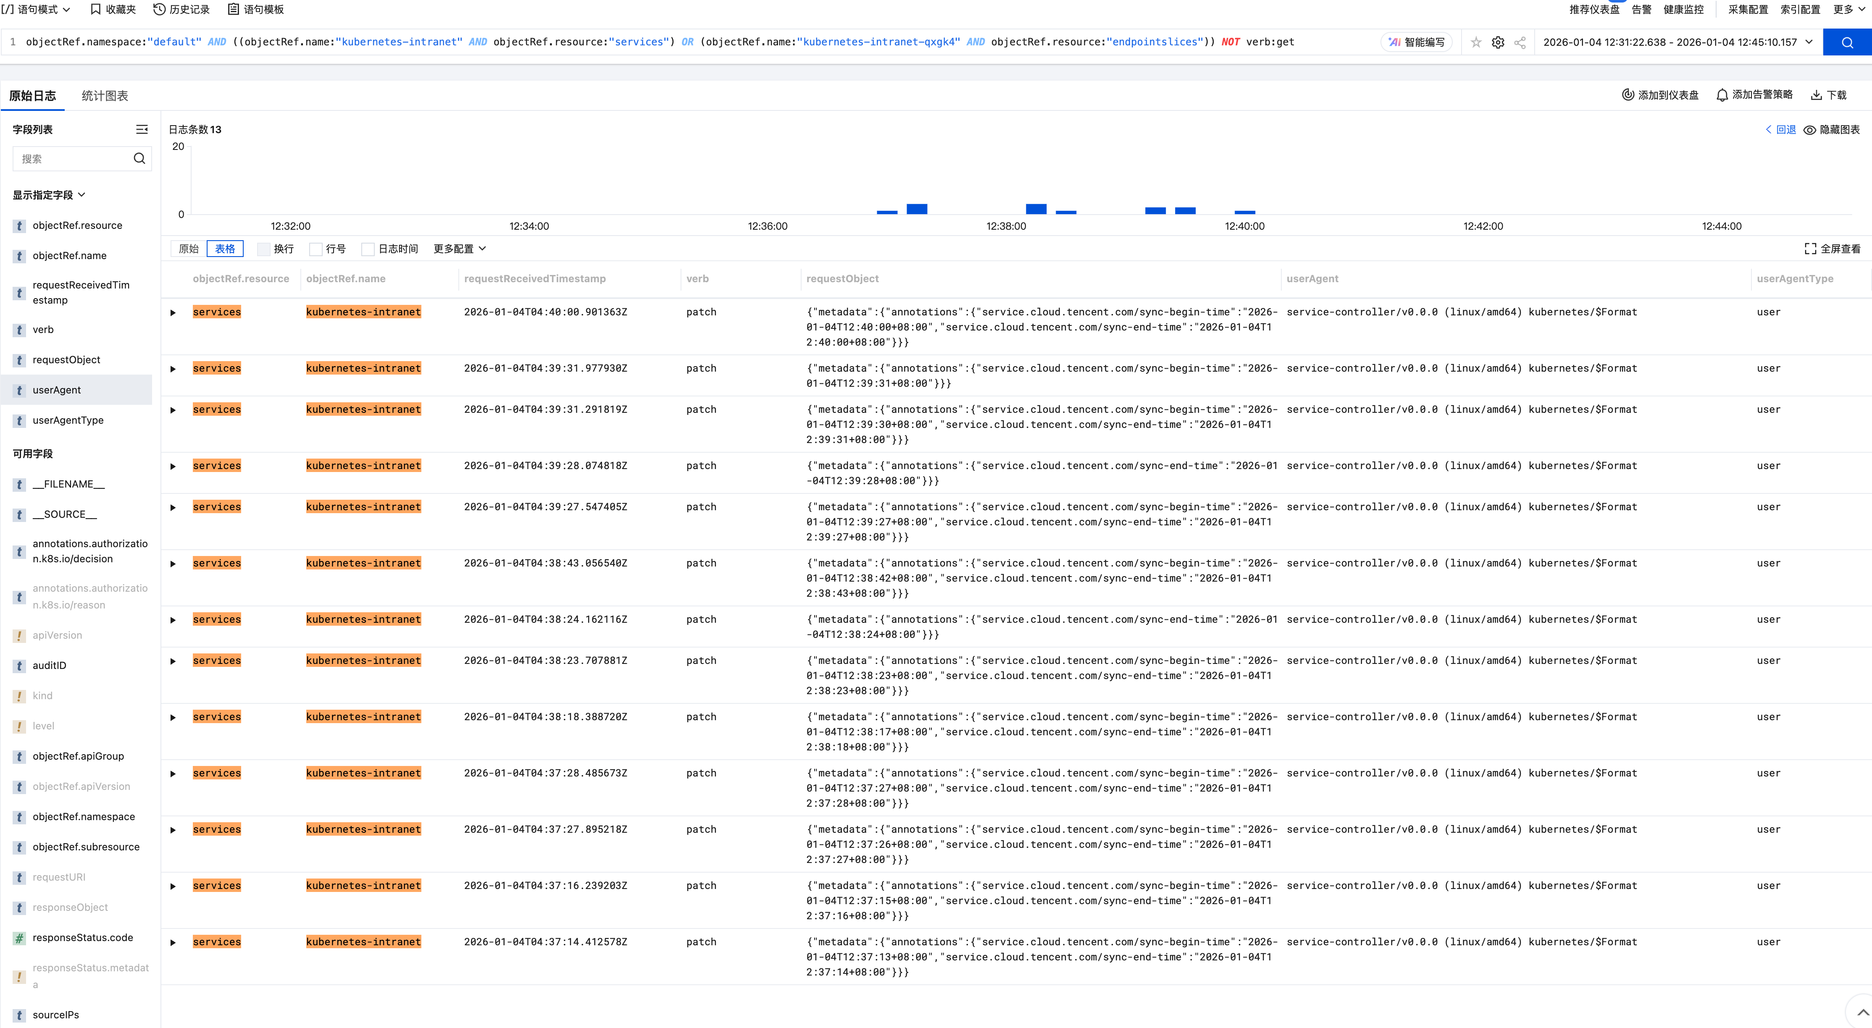The image size is (1872, 1028).
Task: Open query settings gear icon
Action: [1498, 42]
